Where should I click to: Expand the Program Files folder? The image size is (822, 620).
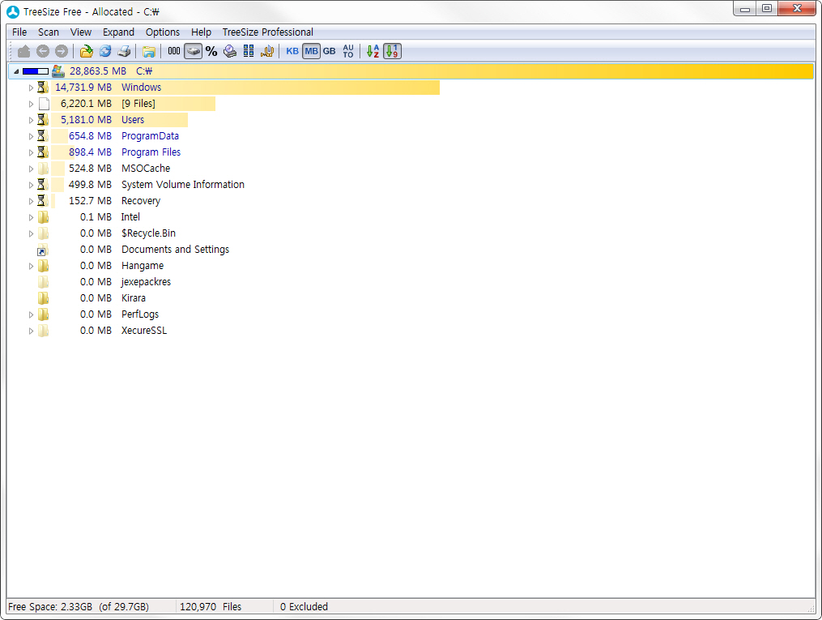point(31,152)
